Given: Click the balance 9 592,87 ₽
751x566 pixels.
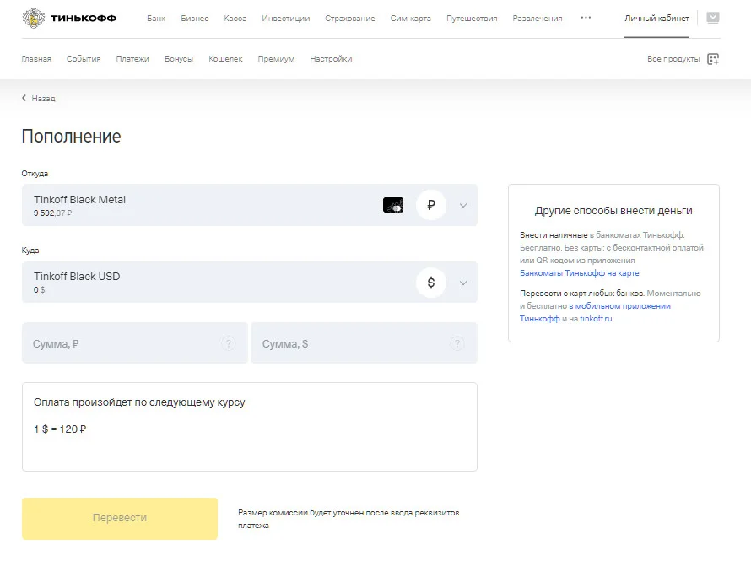Looking at the screenshot, I should click(x=52, y=213).
